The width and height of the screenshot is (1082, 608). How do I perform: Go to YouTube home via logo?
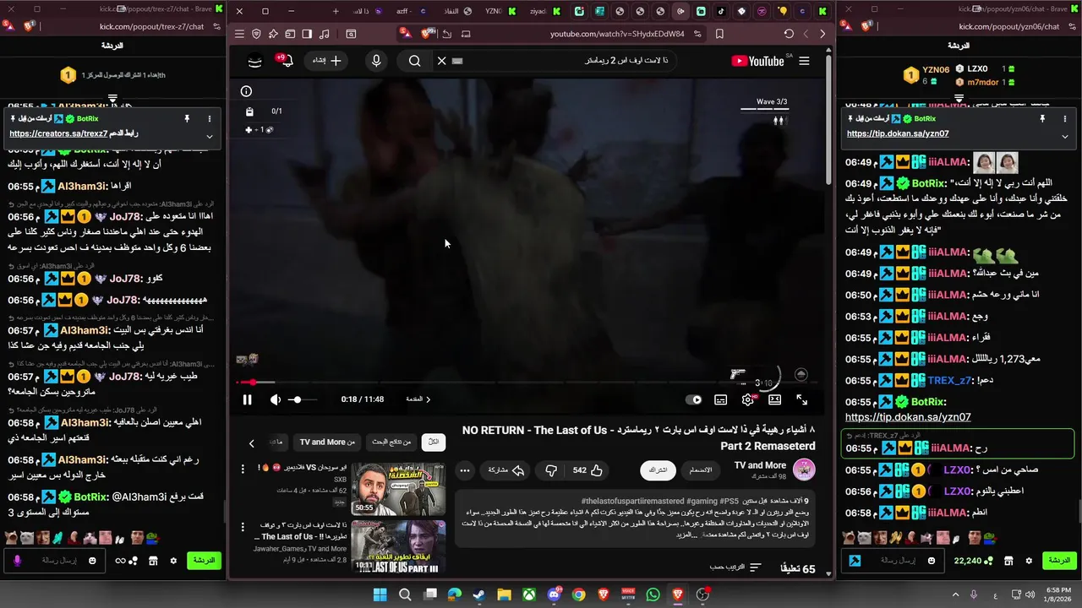758,61
